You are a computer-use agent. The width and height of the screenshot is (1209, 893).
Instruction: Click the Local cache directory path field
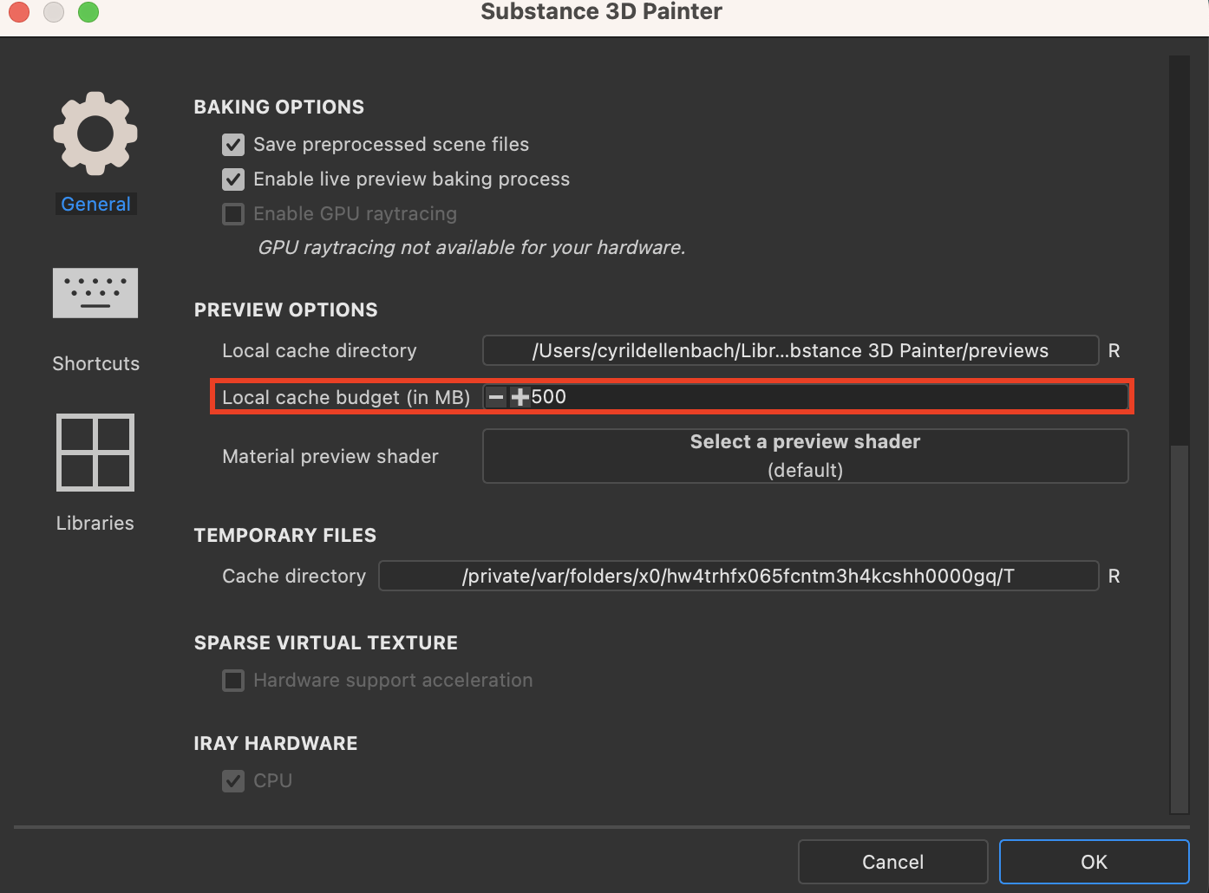click(x=789, y=350)
